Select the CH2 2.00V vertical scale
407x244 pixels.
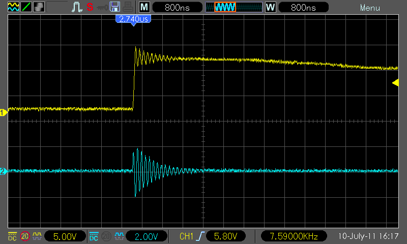point(147,236)
